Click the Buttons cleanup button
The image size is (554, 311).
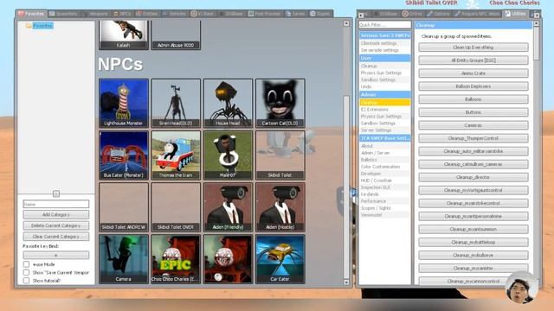[x=473, y=112]
